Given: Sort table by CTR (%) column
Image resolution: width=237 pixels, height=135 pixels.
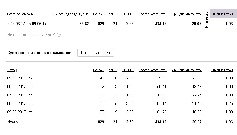Looking at the screenshot, I should point(127,70).
